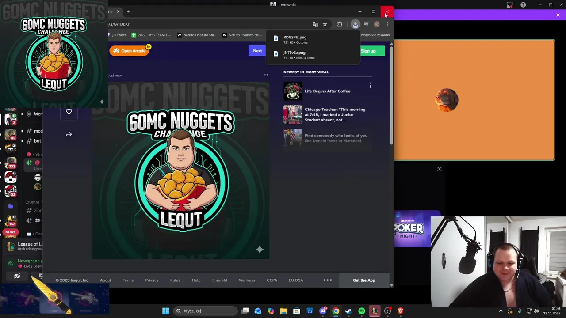Click the Windows Start button
The height and width of the screenshot is (318, 566).
tap(165, 311)
